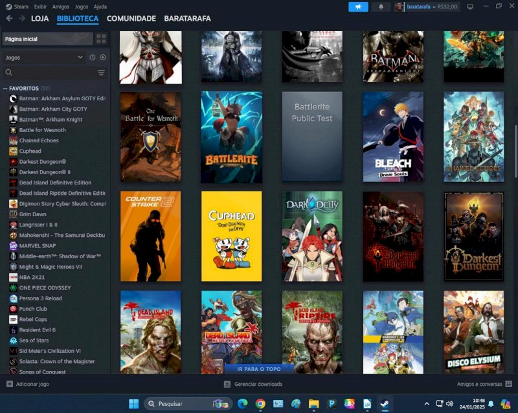This screenshot has height=413, width=518.
Task: Open the advanced filter options icon
Action: click(x=101, y=73)
